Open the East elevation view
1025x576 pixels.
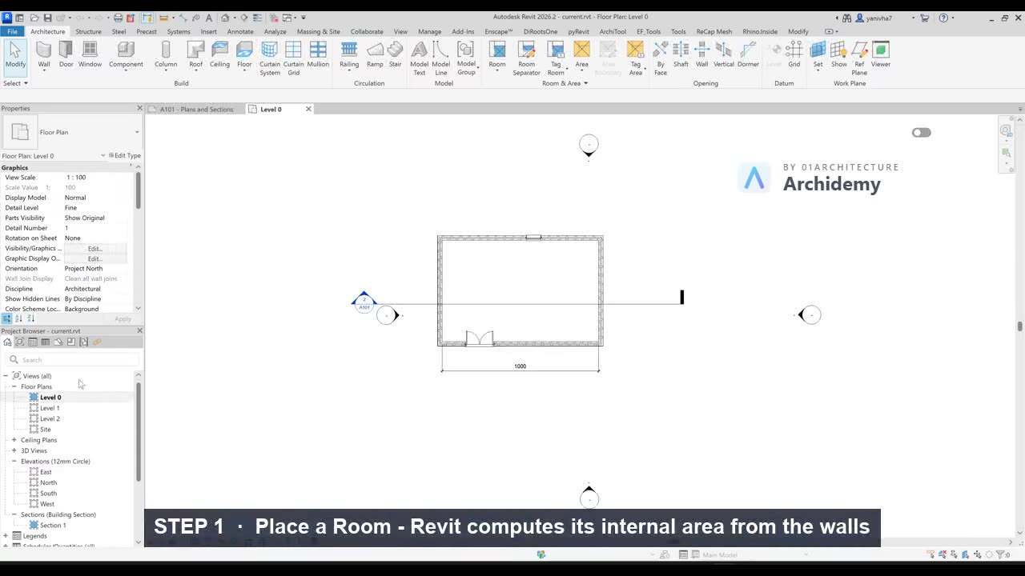point(46,472)
